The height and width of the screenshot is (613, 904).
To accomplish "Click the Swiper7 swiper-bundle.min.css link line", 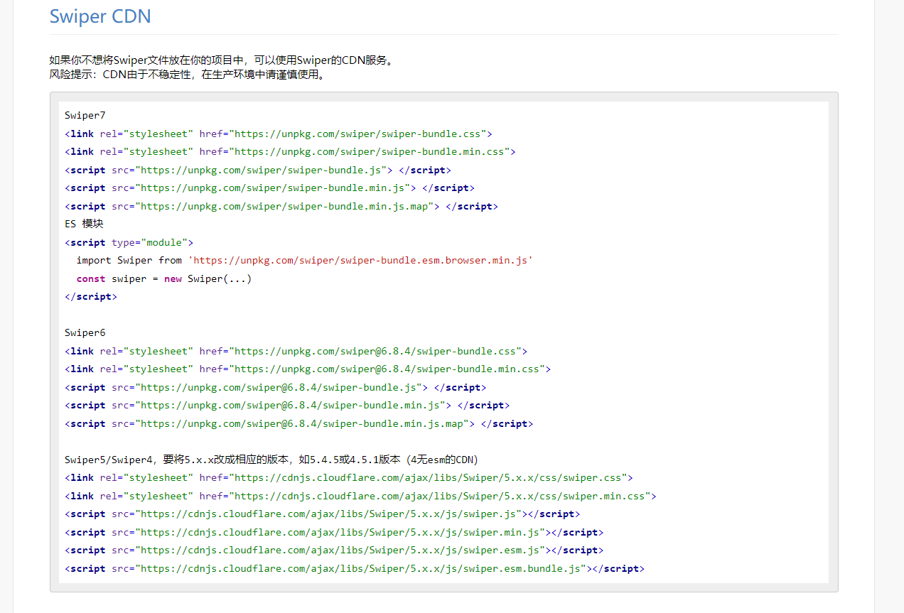I will click(x=290, y=151).
